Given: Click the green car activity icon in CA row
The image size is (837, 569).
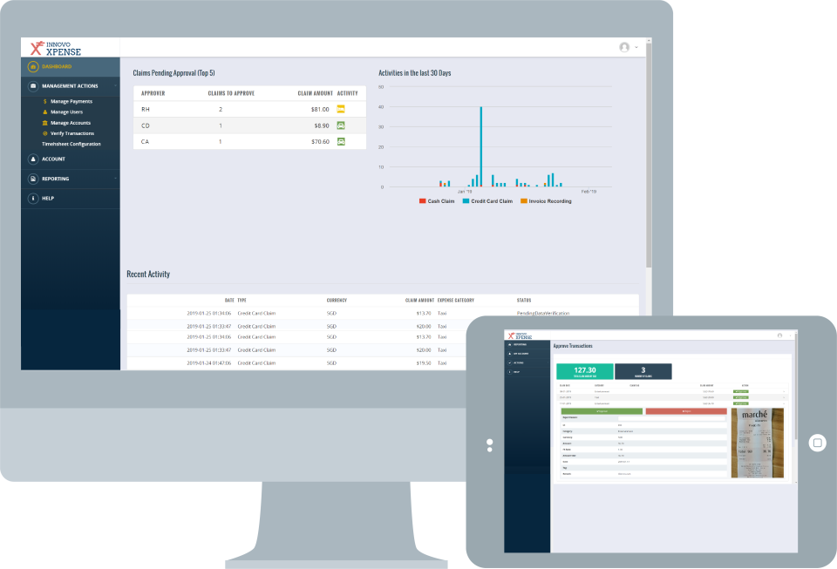Looking at the screenshot, I should pos(341,141).
